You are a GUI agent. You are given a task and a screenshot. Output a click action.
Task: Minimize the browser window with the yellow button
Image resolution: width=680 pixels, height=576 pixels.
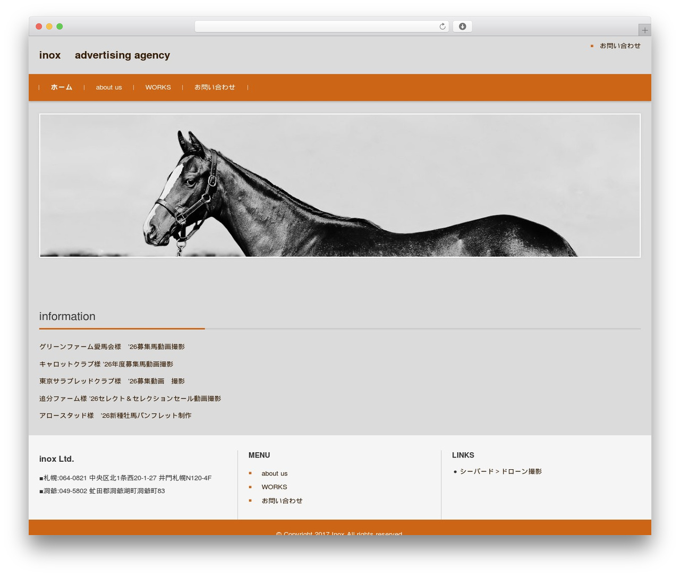tap(49, 27)
